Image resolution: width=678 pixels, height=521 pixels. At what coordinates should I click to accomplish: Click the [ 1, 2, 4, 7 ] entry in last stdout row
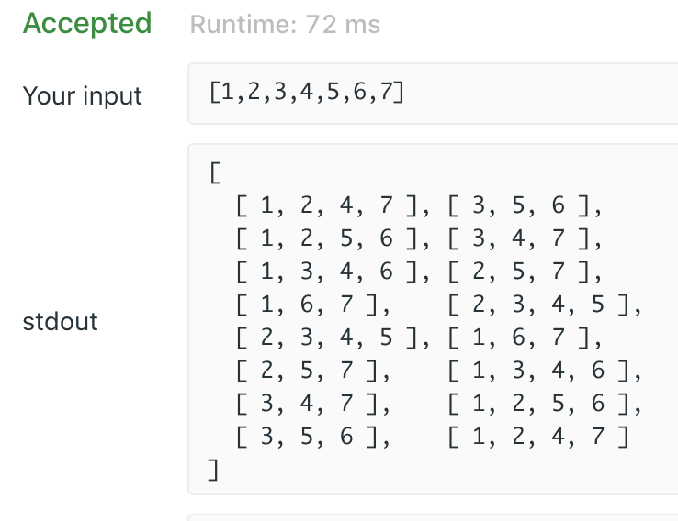[x=538, y=437]
